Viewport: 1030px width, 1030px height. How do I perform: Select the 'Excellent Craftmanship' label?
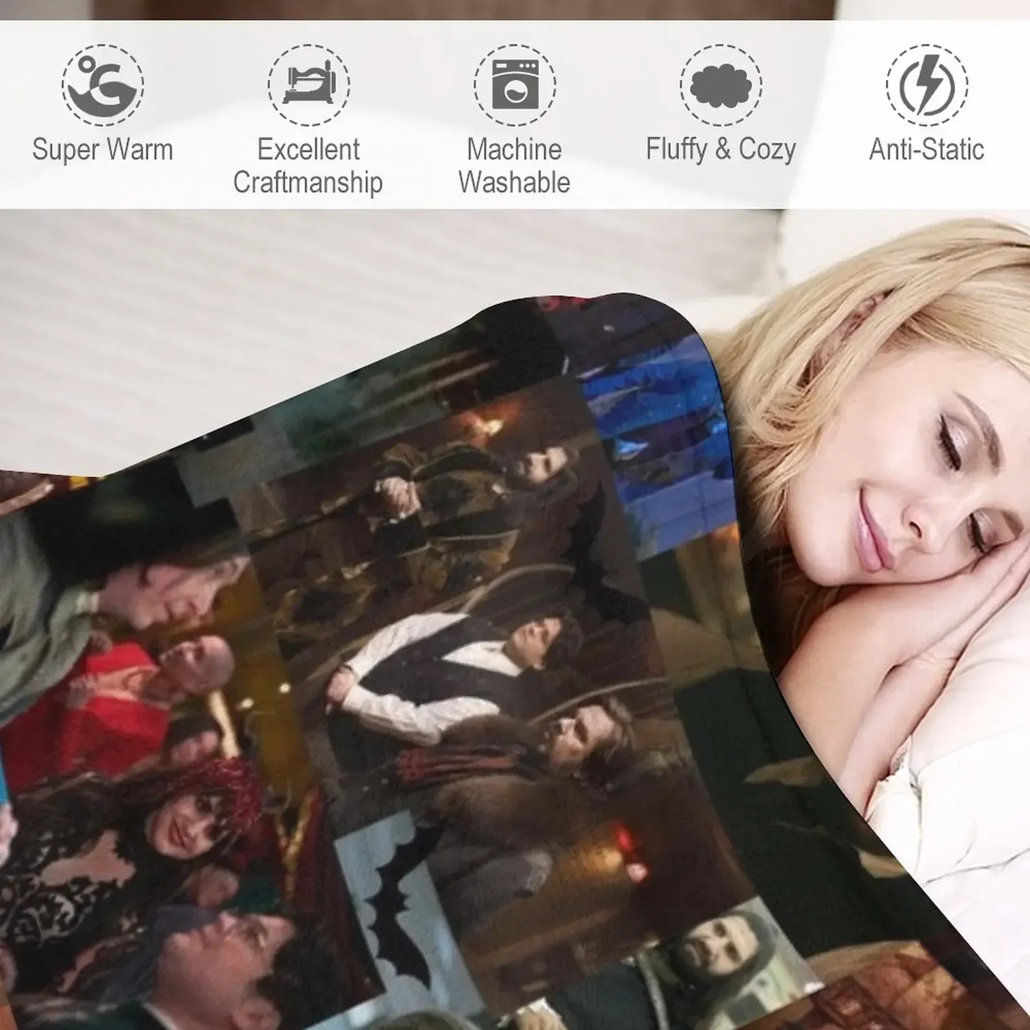coord(308,166)
